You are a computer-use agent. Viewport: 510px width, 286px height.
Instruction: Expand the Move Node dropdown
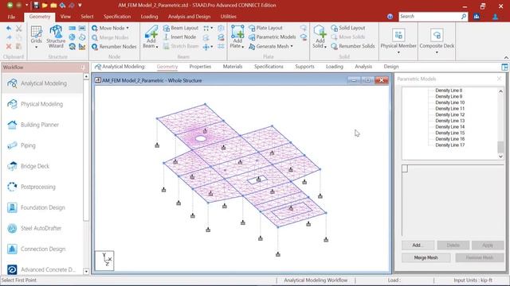(127, 29)
